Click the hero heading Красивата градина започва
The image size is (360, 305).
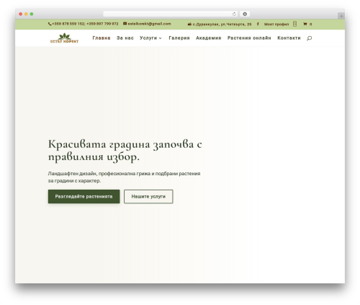[x=125, y=151]
